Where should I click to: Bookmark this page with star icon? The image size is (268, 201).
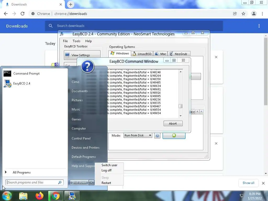pos(243,14)
